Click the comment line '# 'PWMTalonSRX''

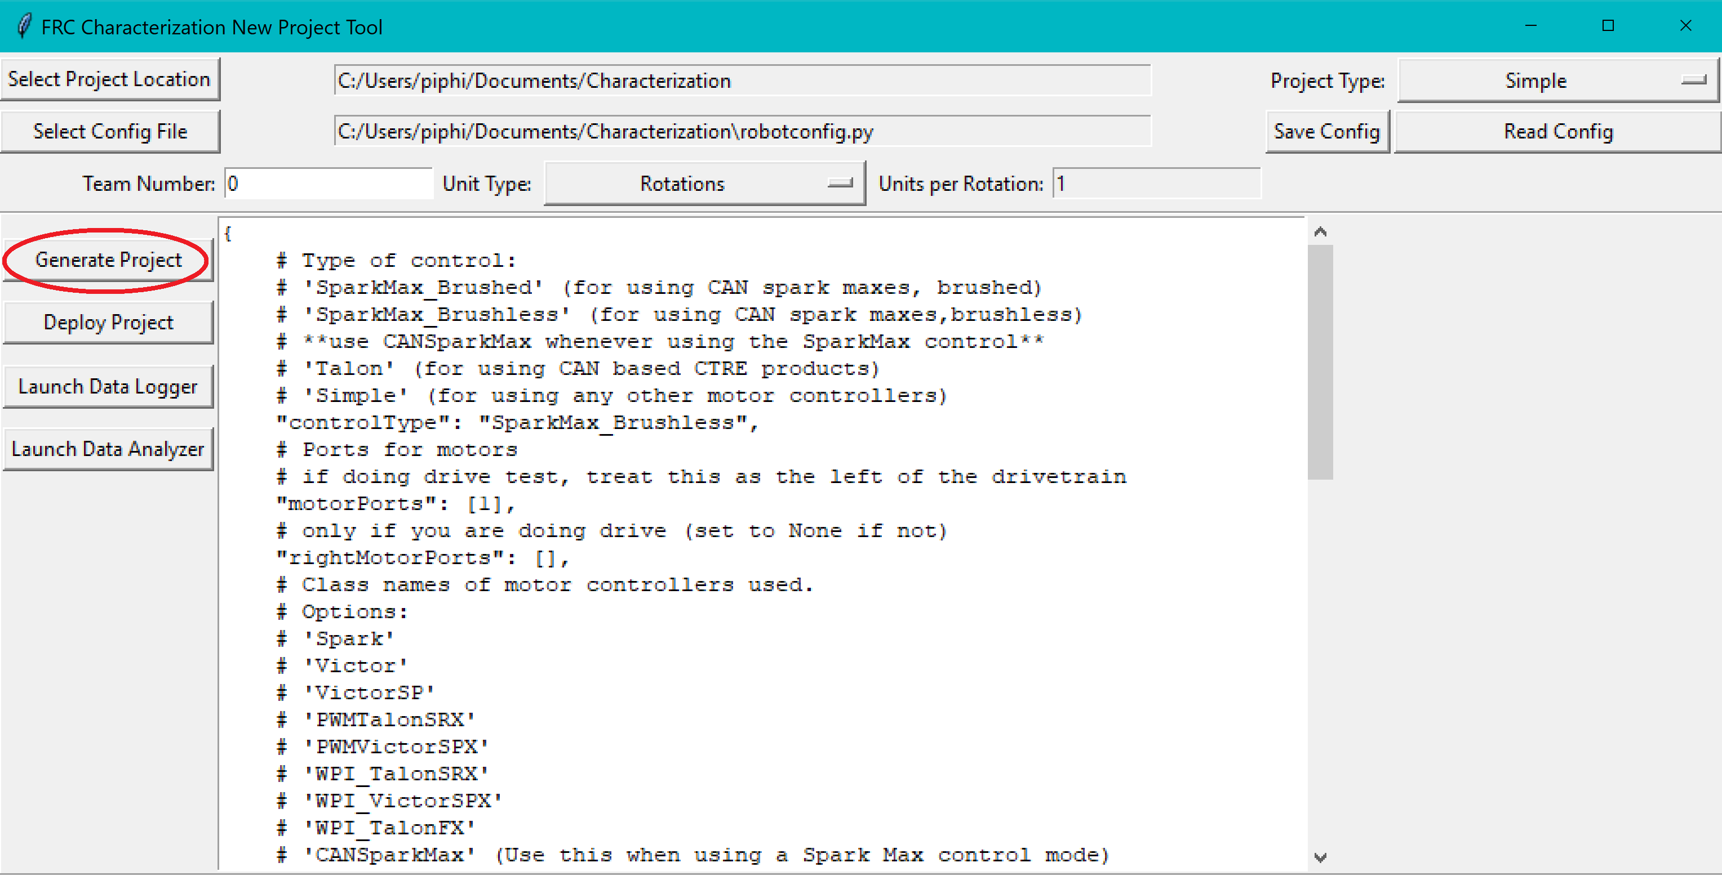pyautogui.click(x=376, y=719)
